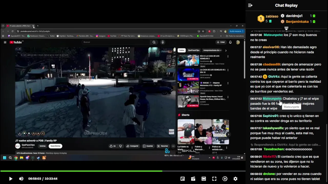
Task: Expand the gifters leaderboard under zablaso
Action: pyautogui.click(x=286, y=28)
